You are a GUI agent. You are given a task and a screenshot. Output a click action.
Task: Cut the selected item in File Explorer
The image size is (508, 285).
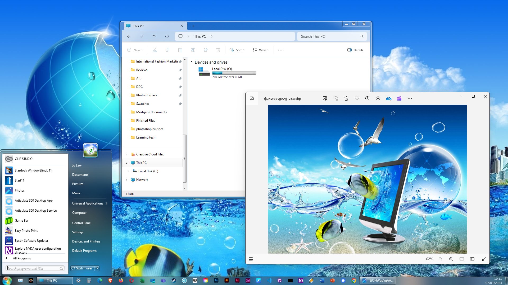155,50
